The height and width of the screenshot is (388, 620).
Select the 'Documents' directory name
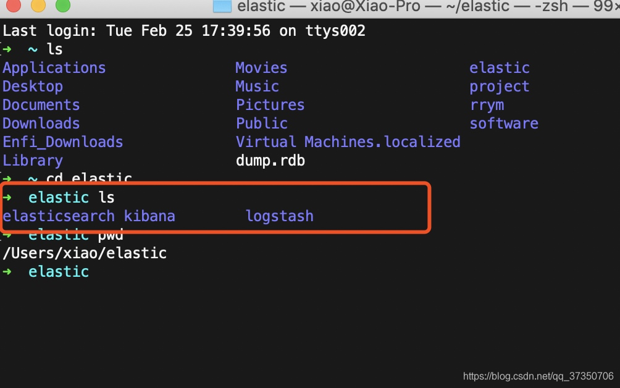41,105
